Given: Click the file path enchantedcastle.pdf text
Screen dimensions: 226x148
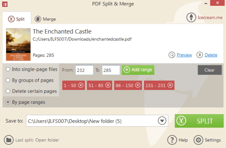Looking at the screenshot, I should click(x=82, y=39).
